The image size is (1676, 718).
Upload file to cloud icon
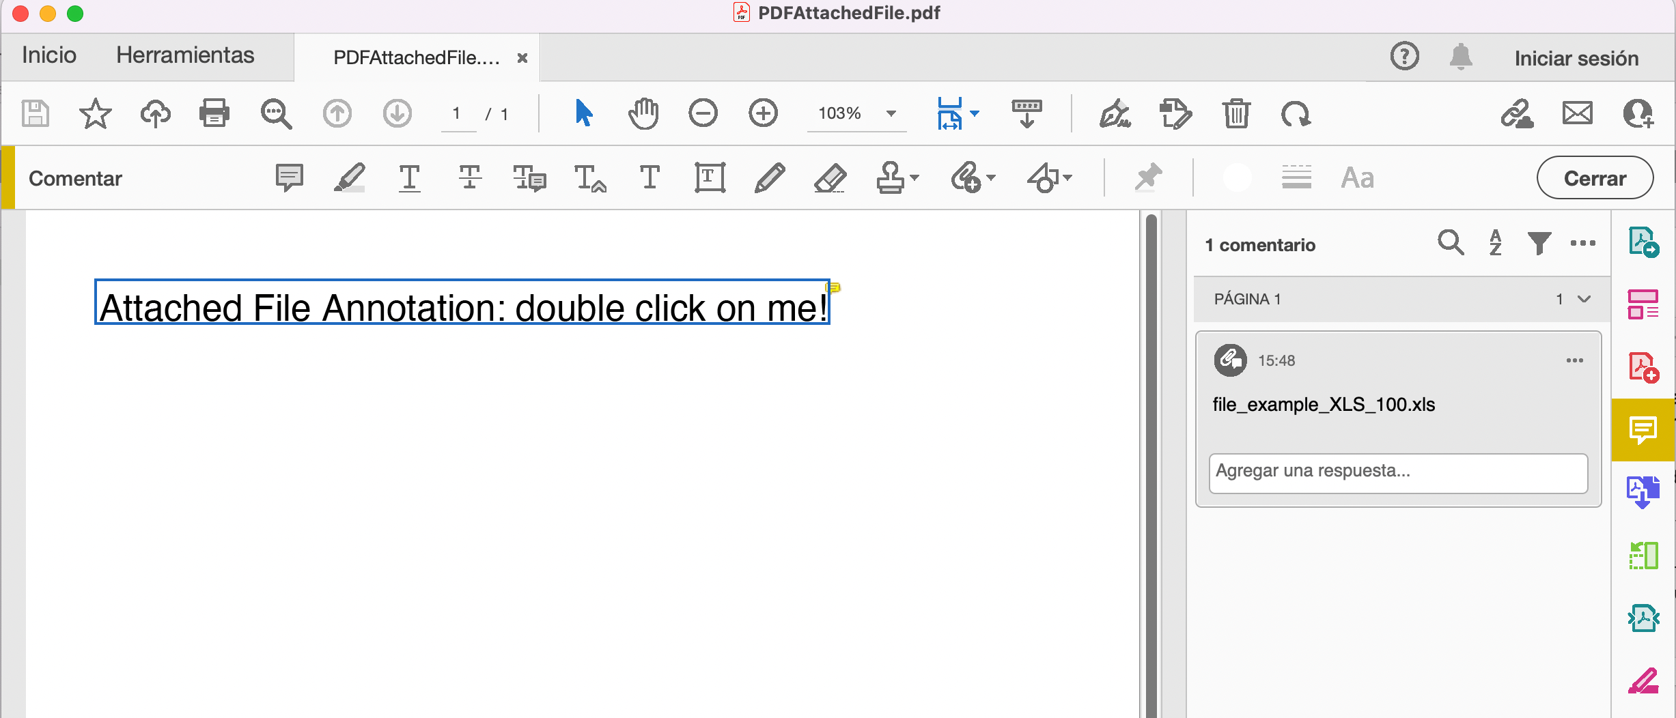tap(155, 113)
